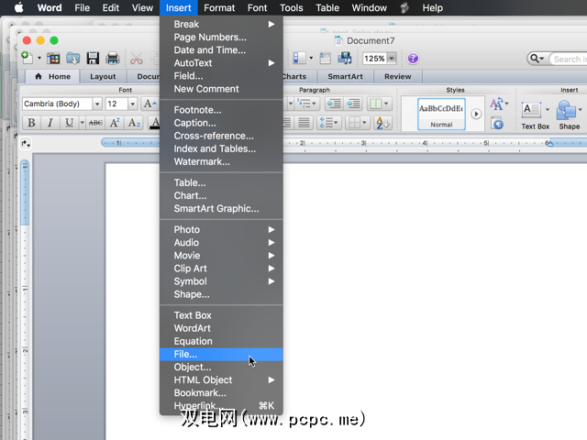Click the Print icon
The width and height of the screenshot is (587, 440).
coord(112,59)
